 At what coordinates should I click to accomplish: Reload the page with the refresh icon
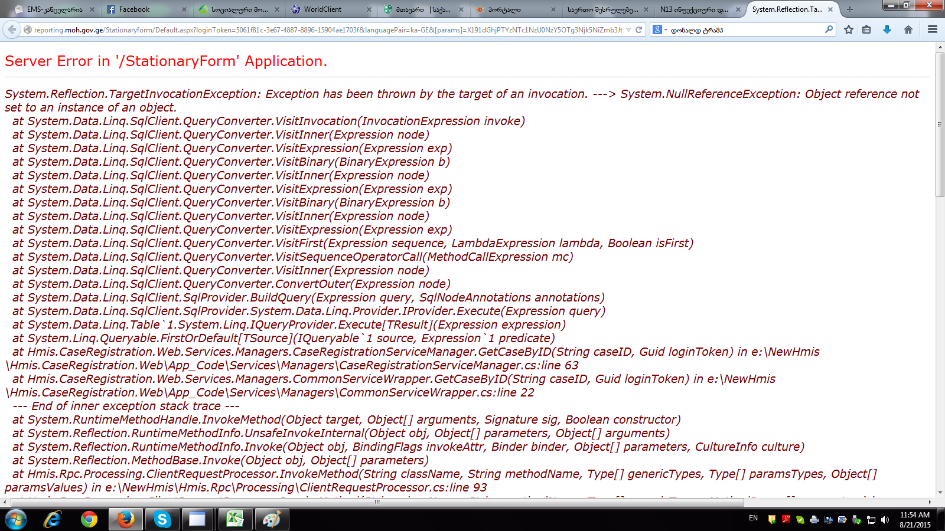pyautogui.click(x=638, y=29)
